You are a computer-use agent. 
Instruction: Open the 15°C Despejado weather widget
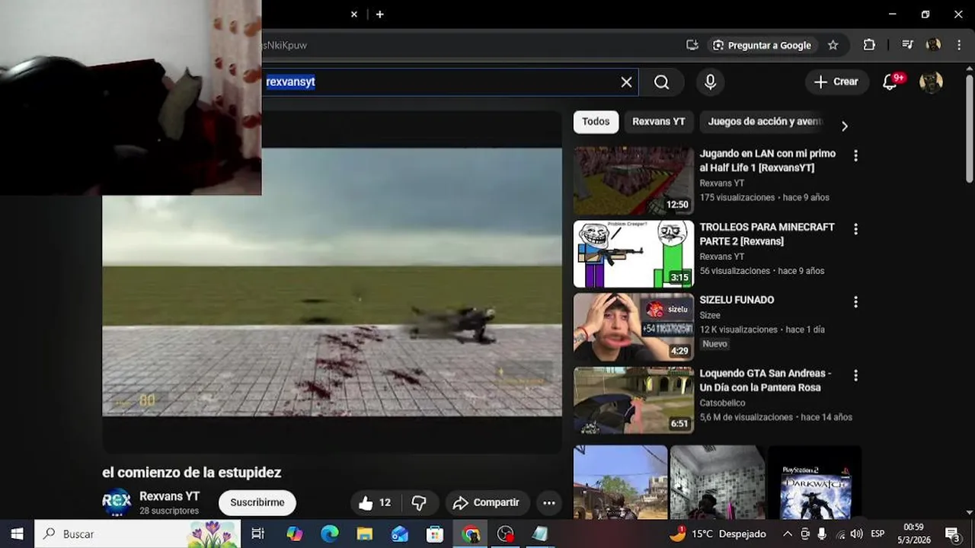[x=718, y=534]
